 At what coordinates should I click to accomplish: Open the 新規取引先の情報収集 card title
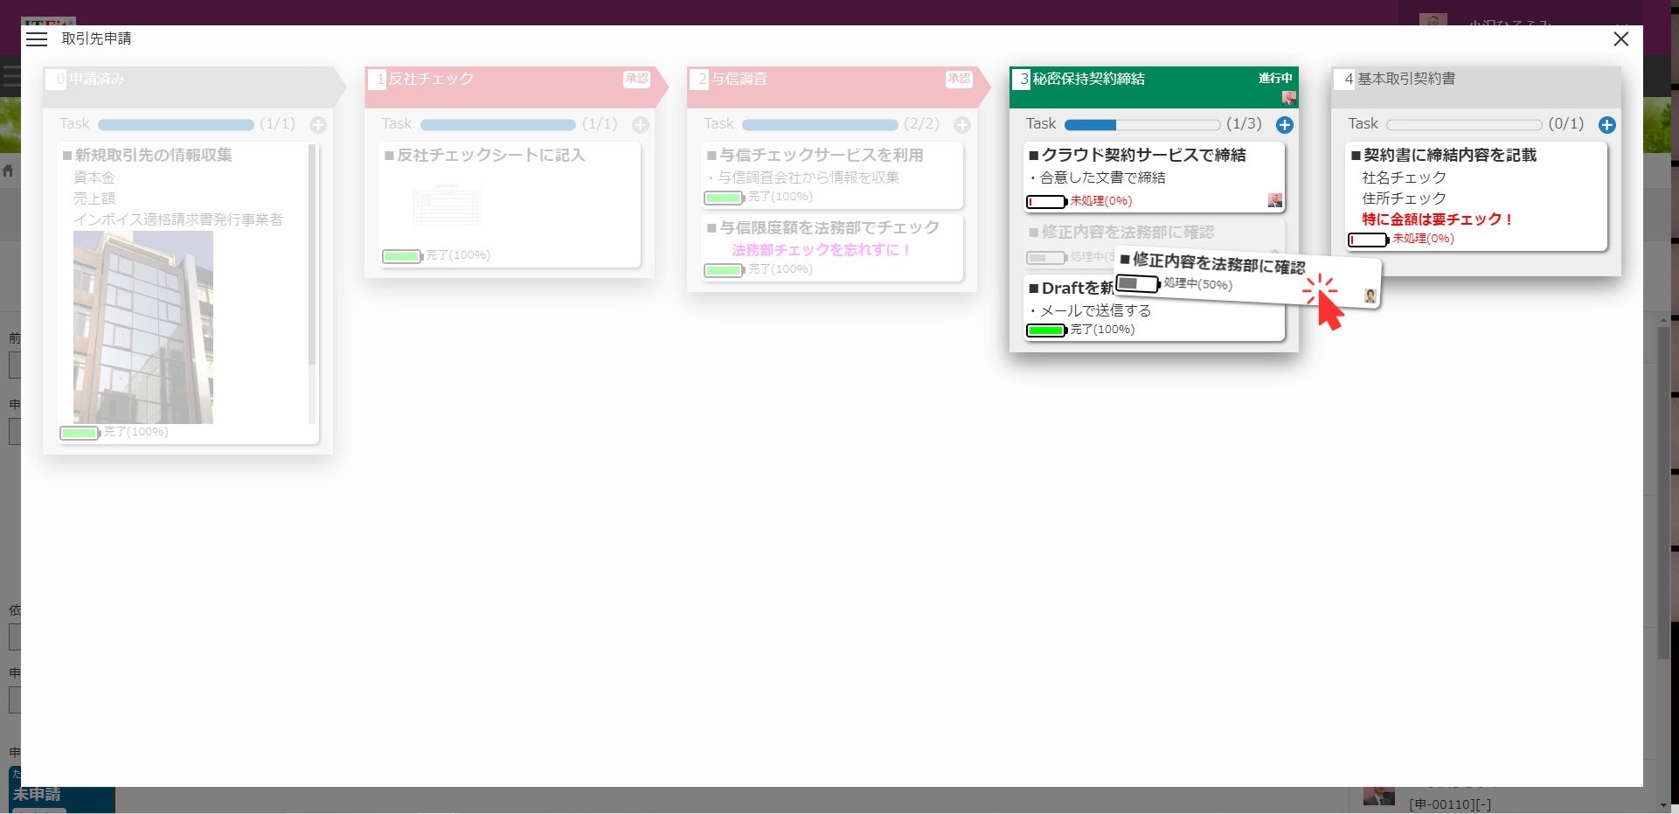(x=147, y=156)
